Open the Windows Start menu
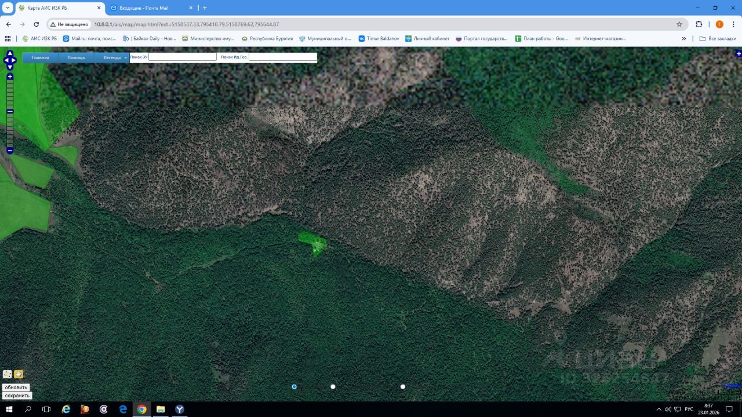 [x=9, y=409]
